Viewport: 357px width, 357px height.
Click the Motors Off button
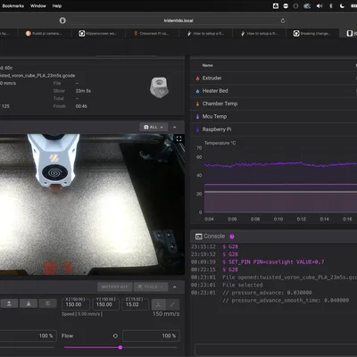(115, 286)
